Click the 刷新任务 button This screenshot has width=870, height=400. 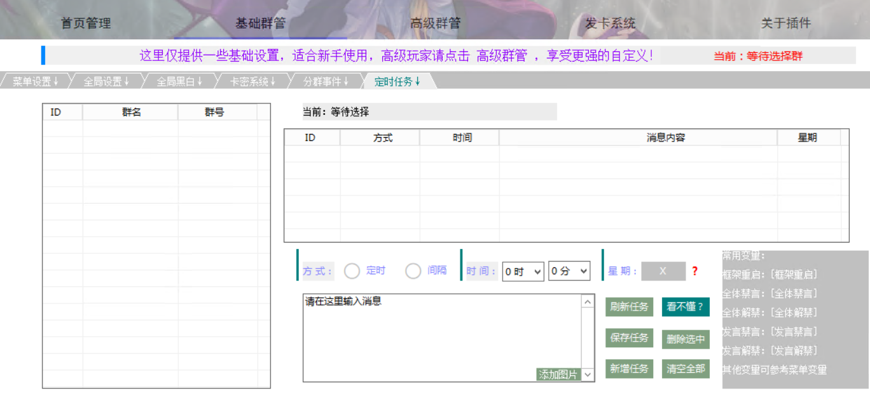pyautogui.click(x=629, y=307)
